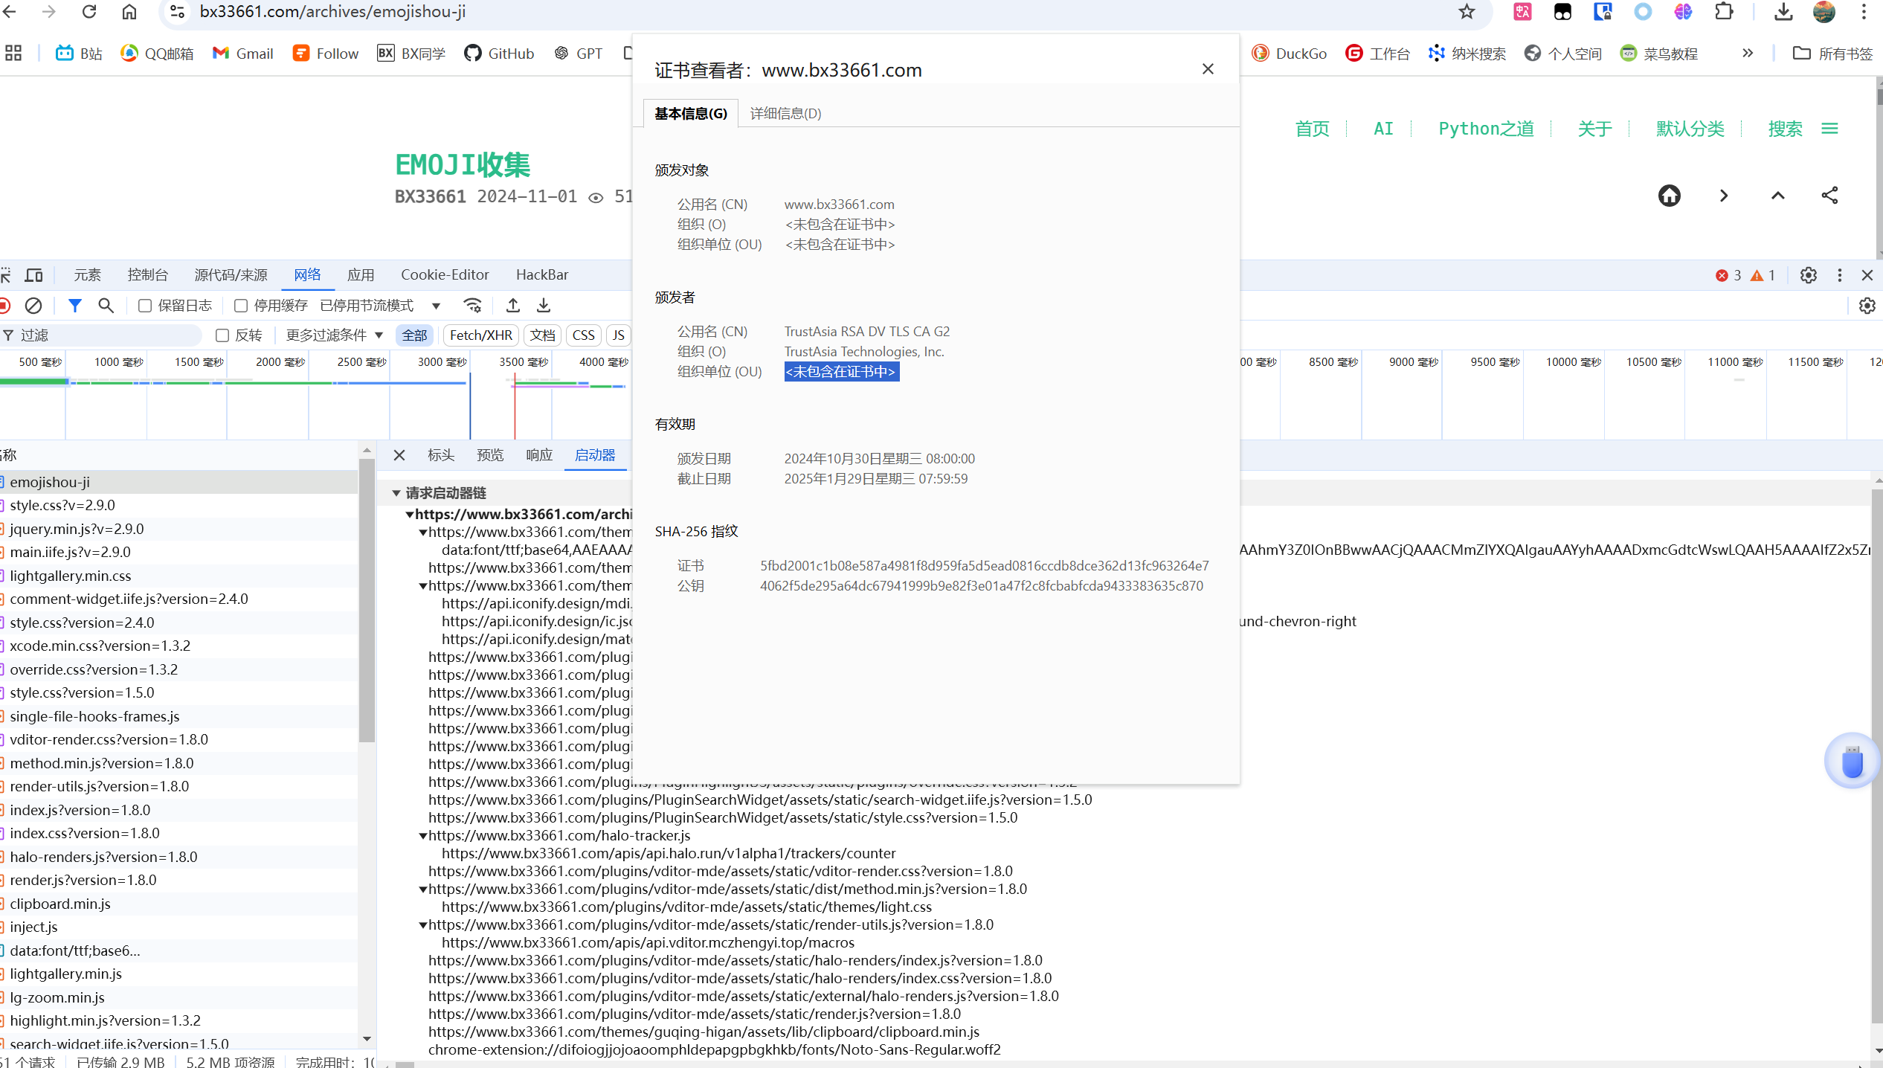Image resolution: width=1883 pixels, height=1068 pixels.
Task: Collapse the halo-tracker.js initiator node
Action: 422,836
